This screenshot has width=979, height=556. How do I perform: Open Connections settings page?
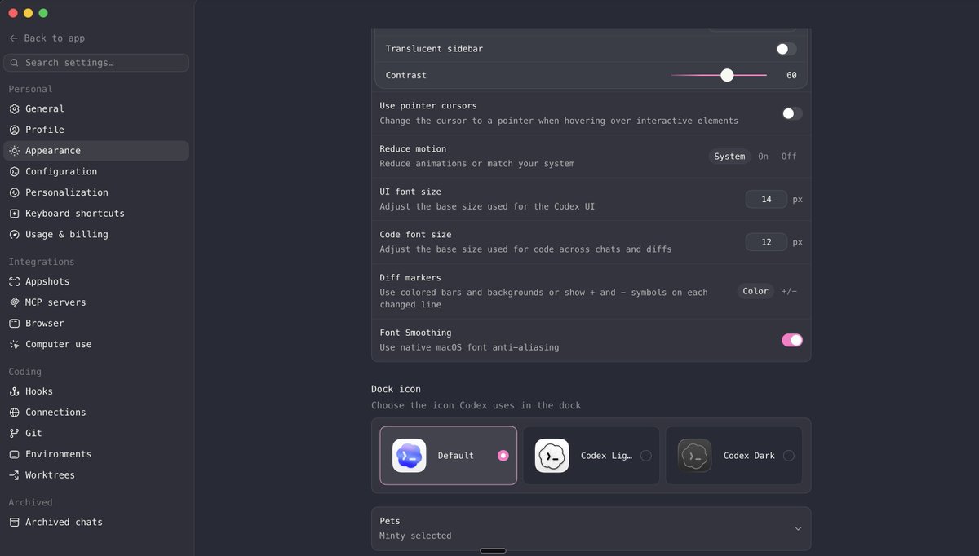point(96,413)
